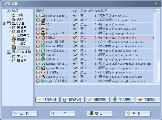
Task: Toggle the AD rule checkbox
Action: coord(38,29)
